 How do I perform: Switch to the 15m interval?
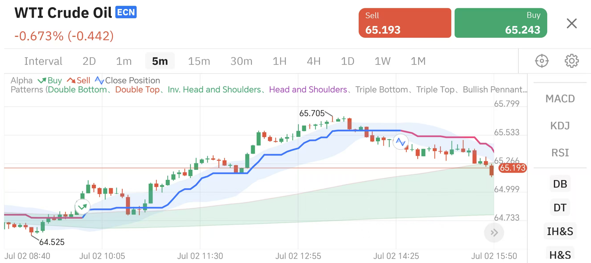[199, 61]
